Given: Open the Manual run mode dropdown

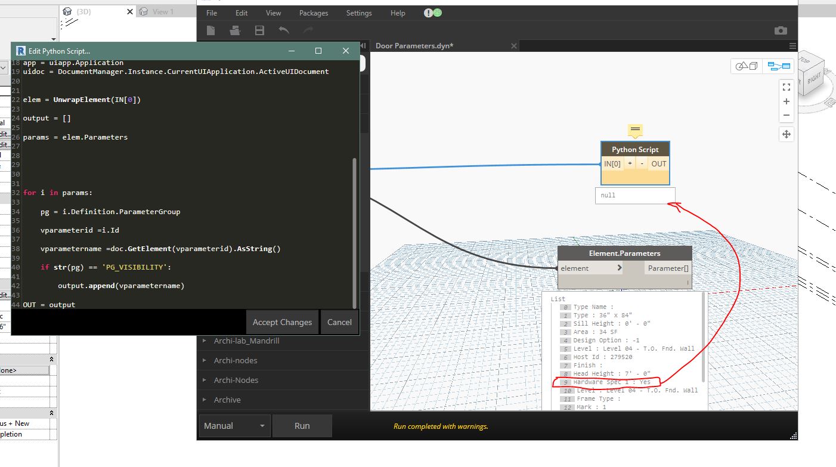Looking at the screenshot, I should point(234,426).
